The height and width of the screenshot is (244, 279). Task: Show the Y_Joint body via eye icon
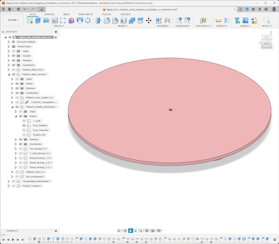24,121
